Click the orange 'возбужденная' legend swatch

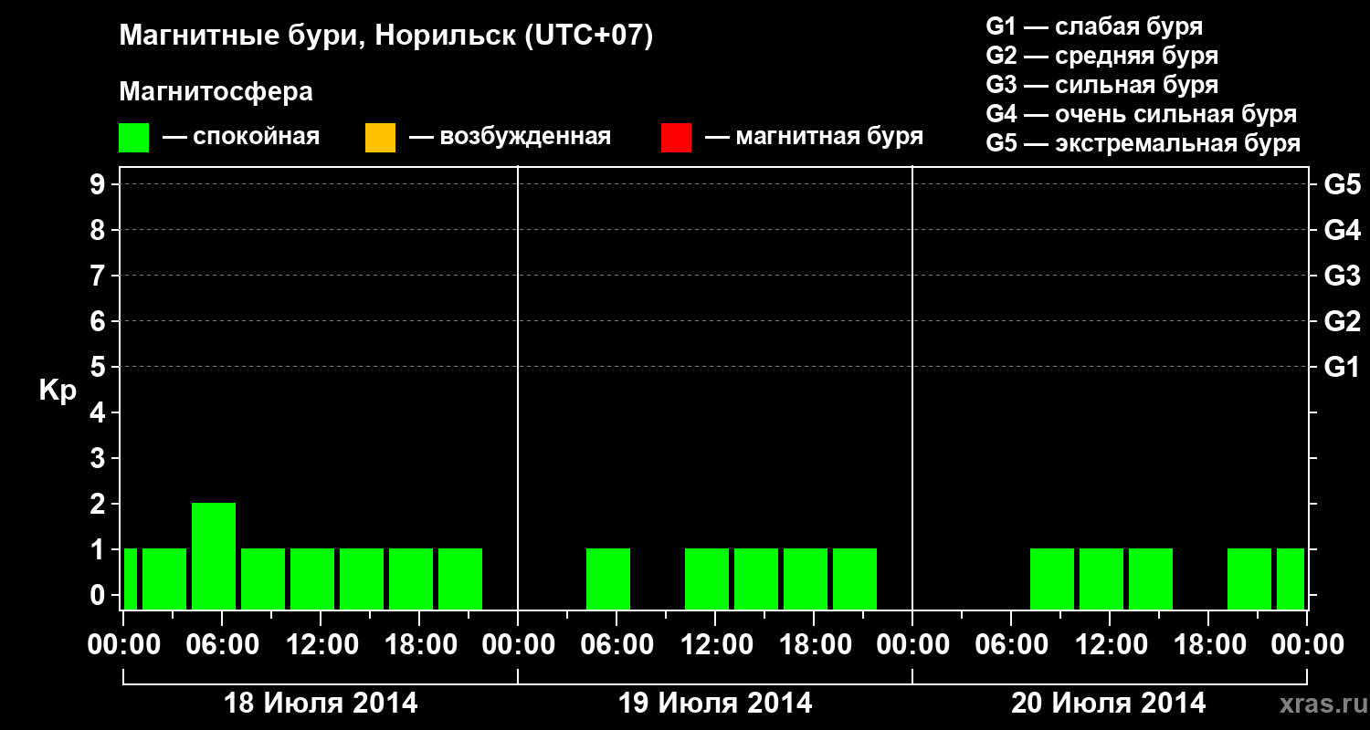[x=380, y=138]
